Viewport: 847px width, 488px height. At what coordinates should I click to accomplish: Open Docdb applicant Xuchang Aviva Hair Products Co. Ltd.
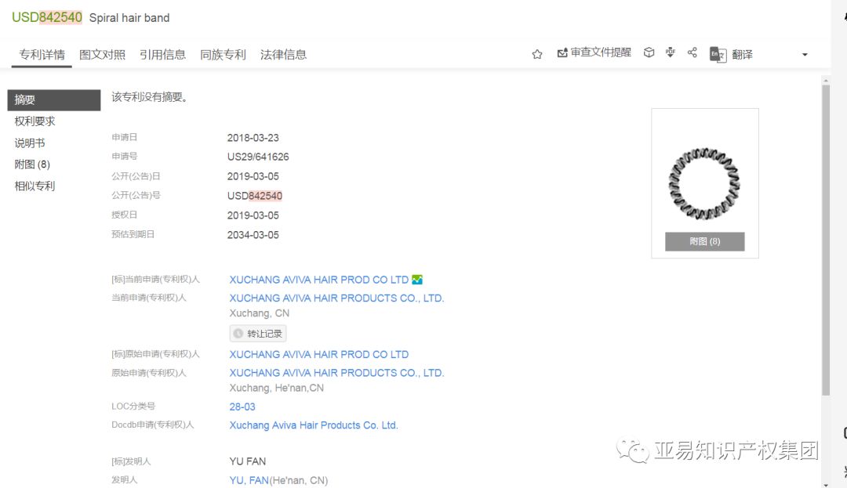[x=313, y=425]
